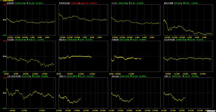
Task: Click the 倫敦金融 index name label
Action: point(115,76)
